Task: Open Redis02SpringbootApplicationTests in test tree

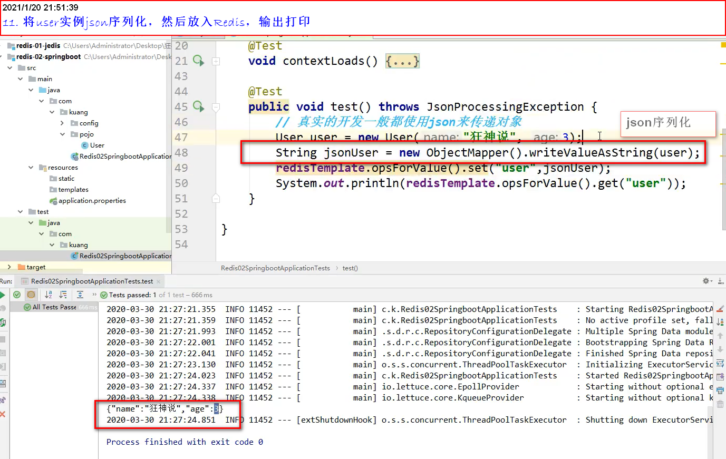Action: coord(125,256)
